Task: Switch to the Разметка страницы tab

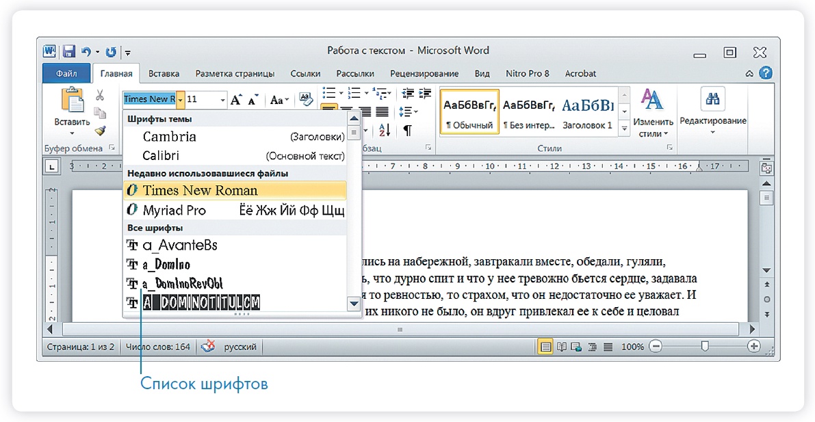Action: click(x=235, y=74)
